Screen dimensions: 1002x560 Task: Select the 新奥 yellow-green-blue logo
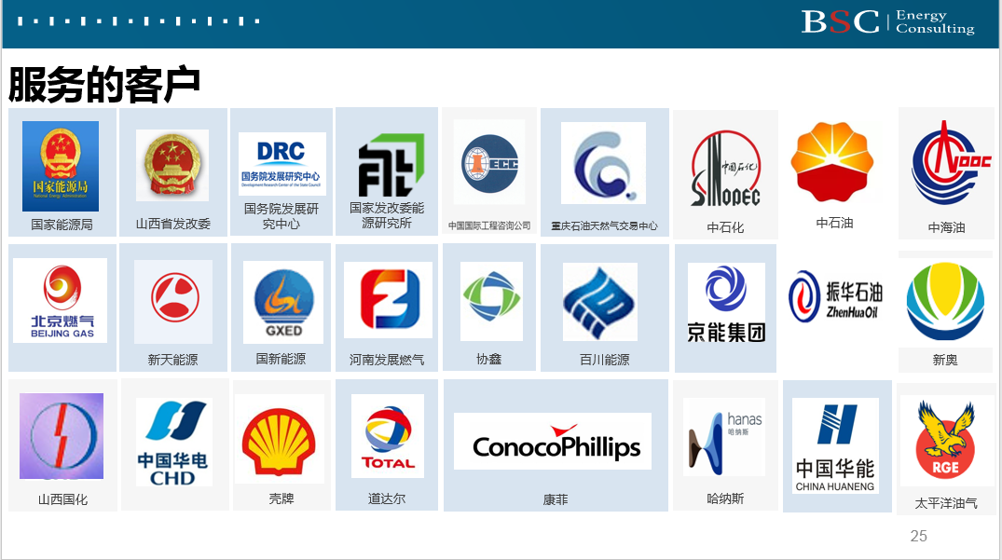click(x=946, y=300)
